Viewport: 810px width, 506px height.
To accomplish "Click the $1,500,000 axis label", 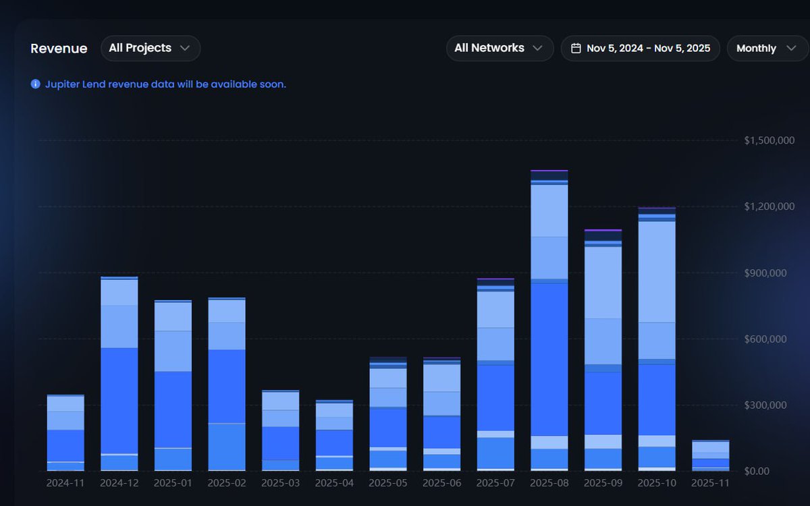I will click(769, 140).
